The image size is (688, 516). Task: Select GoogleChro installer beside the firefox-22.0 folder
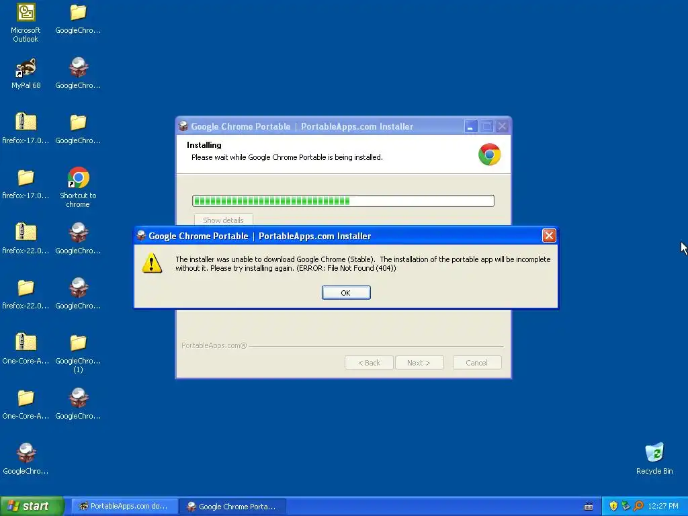coord(78,294)
